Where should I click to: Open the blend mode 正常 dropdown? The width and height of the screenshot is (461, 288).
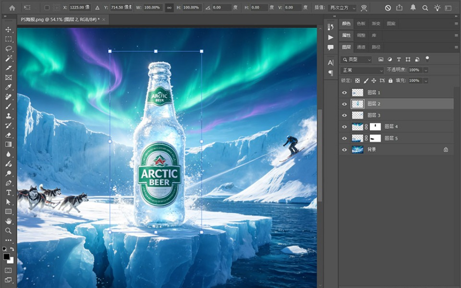[x=362, y=70]
